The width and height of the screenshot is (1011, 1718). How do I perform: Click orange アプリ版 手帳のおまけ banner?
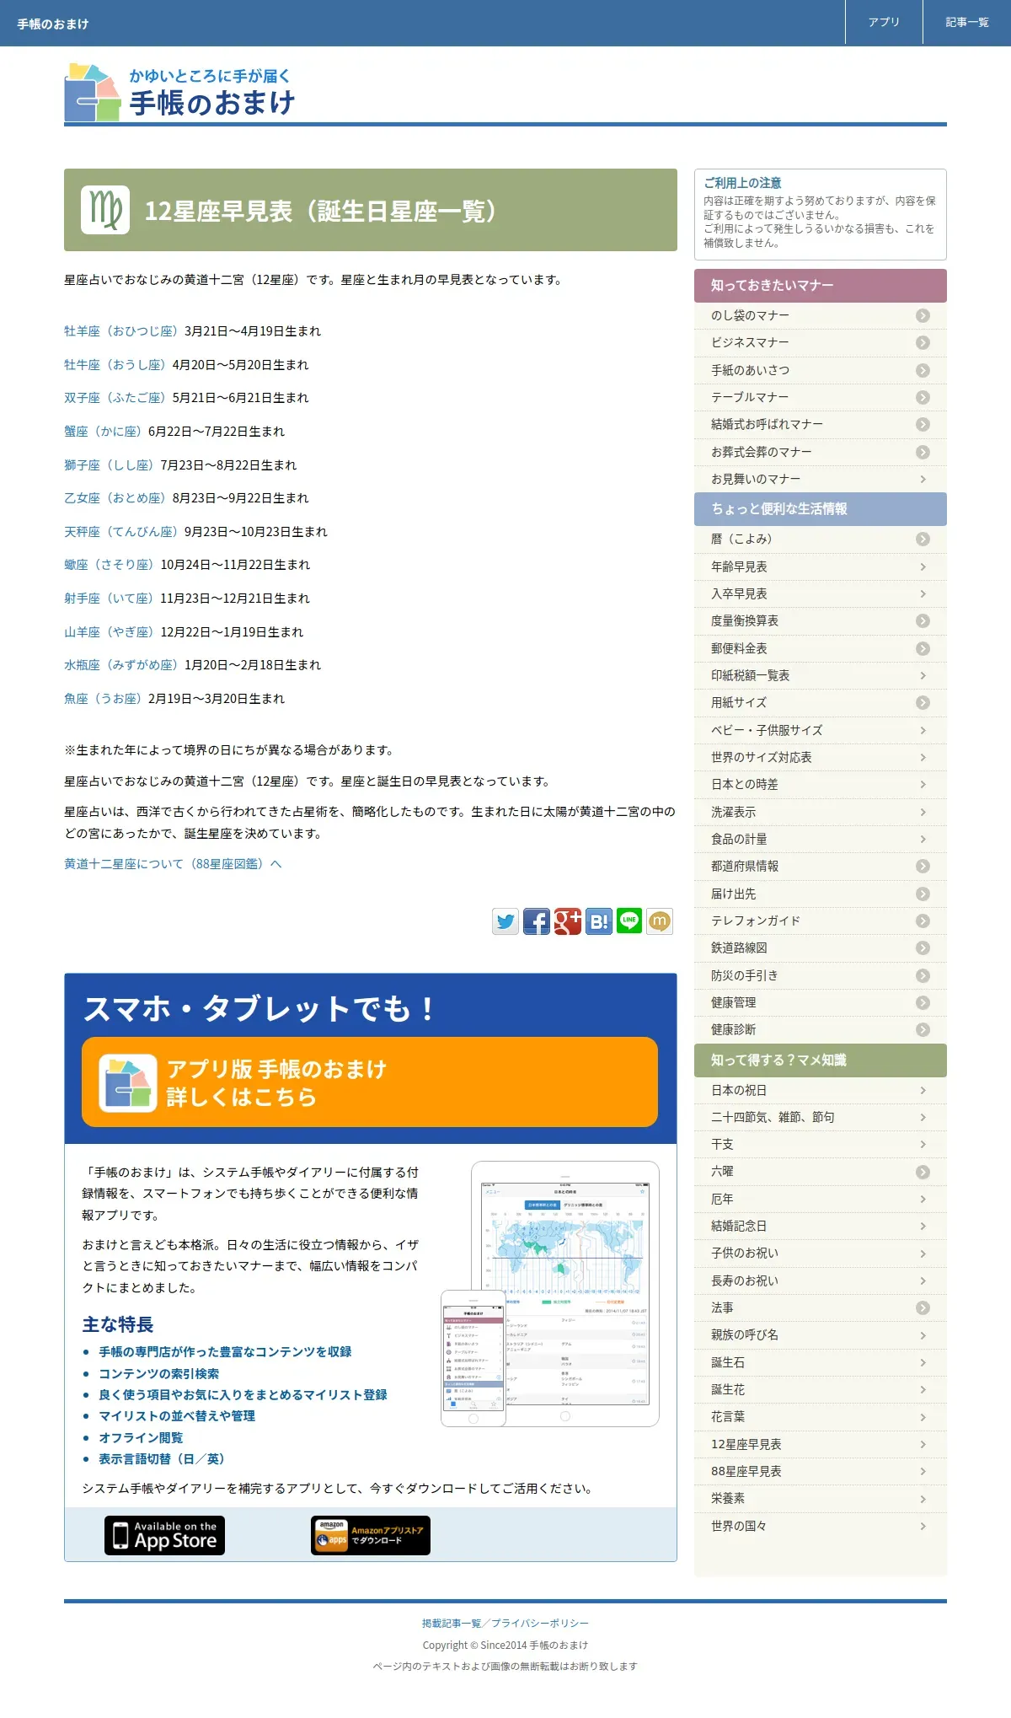coord(370,1082)
